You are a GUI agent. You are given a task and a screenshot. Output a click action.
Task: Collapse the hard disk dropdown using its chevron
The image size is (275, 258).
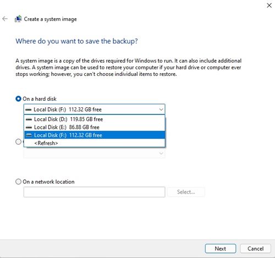[161, 109]
